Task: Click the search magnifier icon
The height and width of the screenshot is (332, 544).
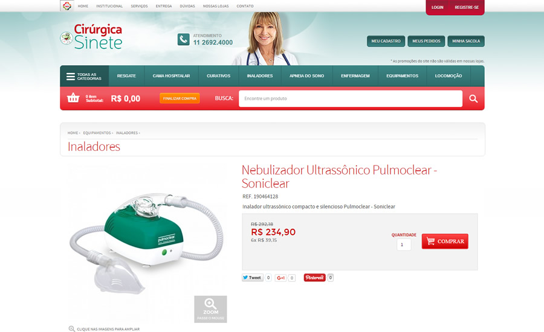Action: (x=473, y=99)
